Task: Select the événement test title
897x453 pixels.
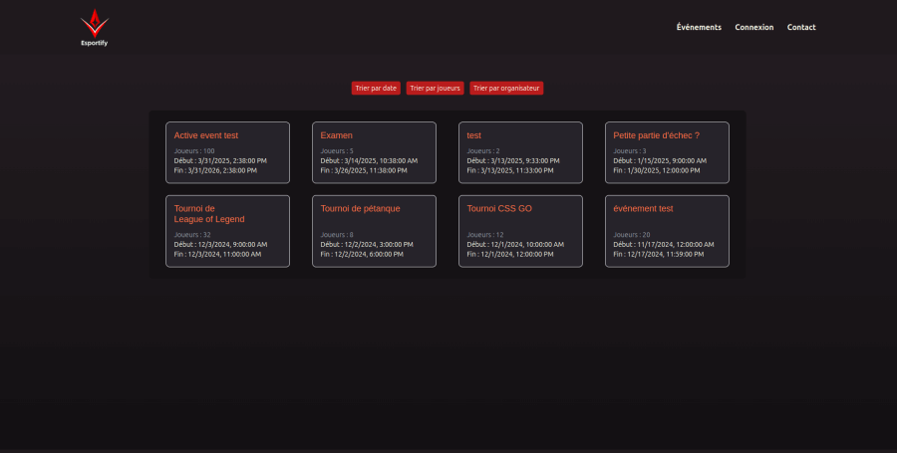Action: 643,208
